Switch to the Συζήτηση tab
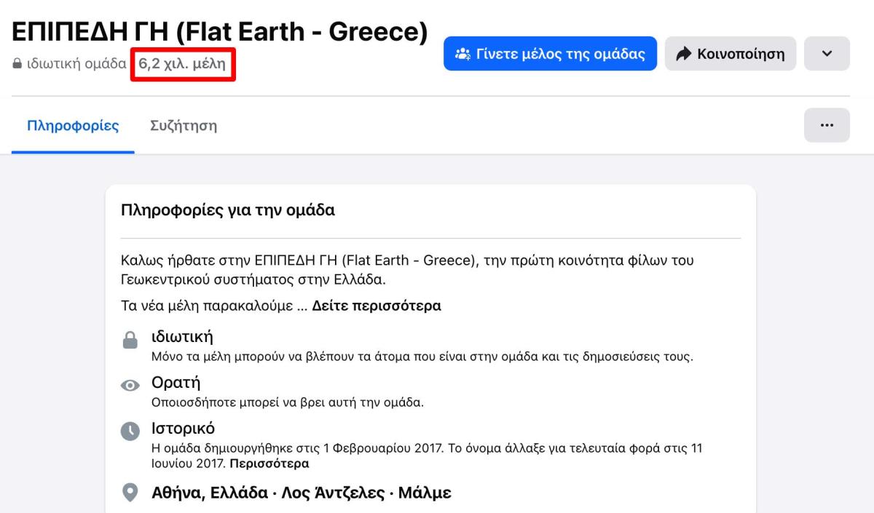This screenshot has height=513, width=874. [183, 125]
